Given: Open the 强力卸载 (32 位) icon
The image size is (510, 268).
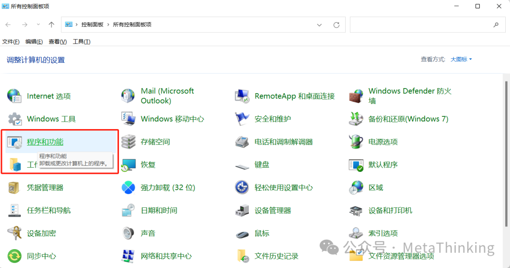Looking at the screenshot, I should [x=128, y=187].
